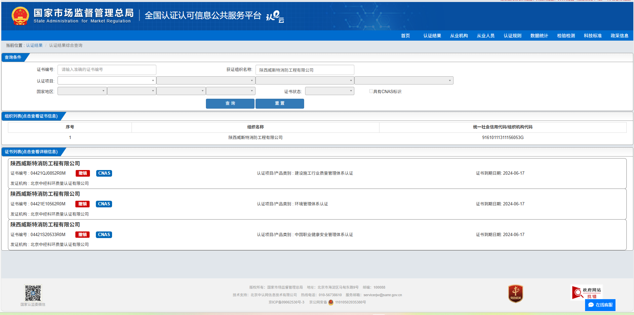Viewport: 634px width, 315px height.
Task: Expand the first 国家地区 dropdown
Action: pyautogui.click(x=82, y=91)
